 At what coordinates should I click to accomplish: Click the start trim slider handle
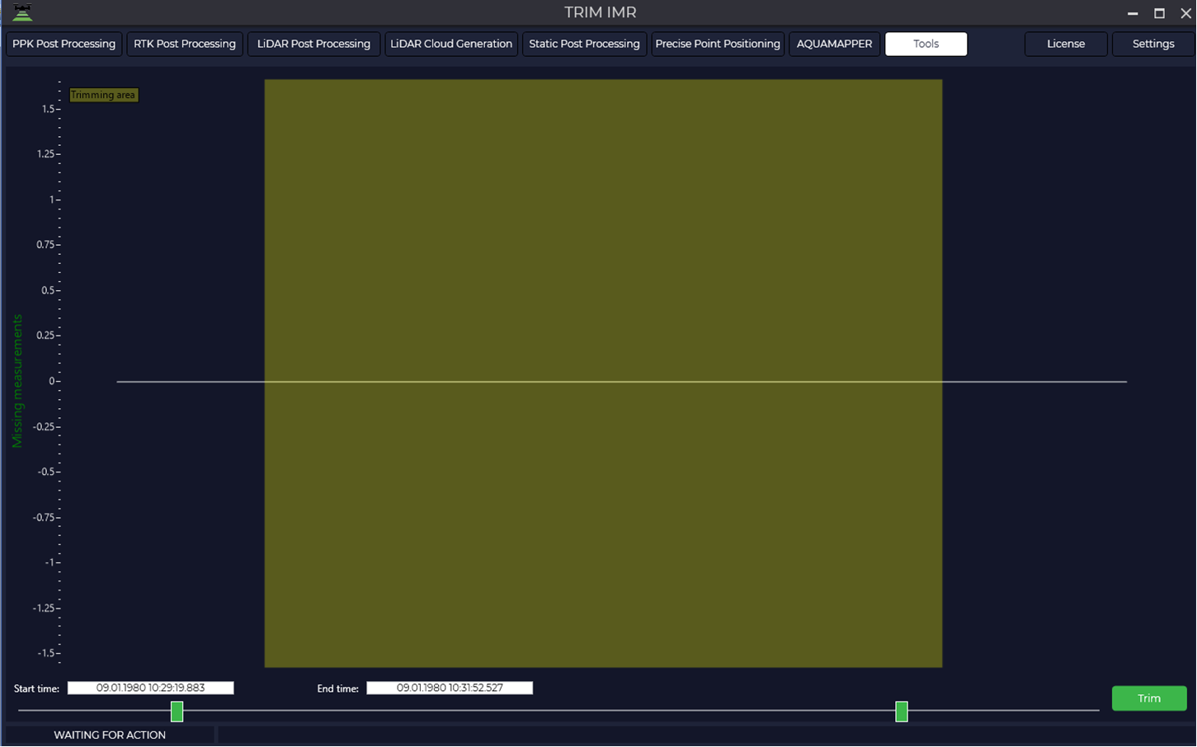pyautogui.click(x=177, y=712)
